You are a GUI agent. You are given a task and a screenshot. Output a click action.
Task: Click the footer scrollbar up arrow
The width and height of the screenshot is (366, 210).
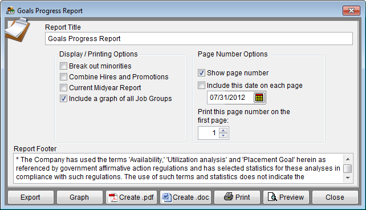pyautogui.click(x=348, y=159)
